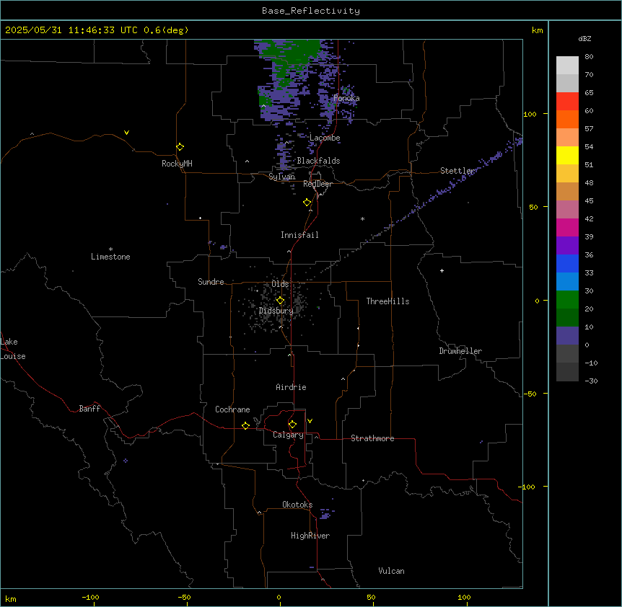This screenshot has width=622, height=607.
Task: Click the yellow V marker northwest of RockyMH
Action: [x=126, y=133]
